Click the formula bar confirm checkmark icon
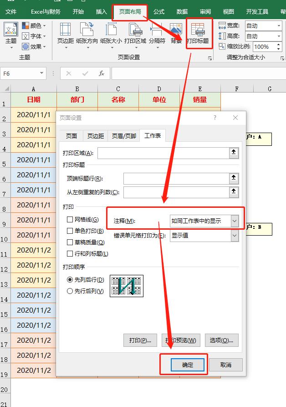 [85, 73]
